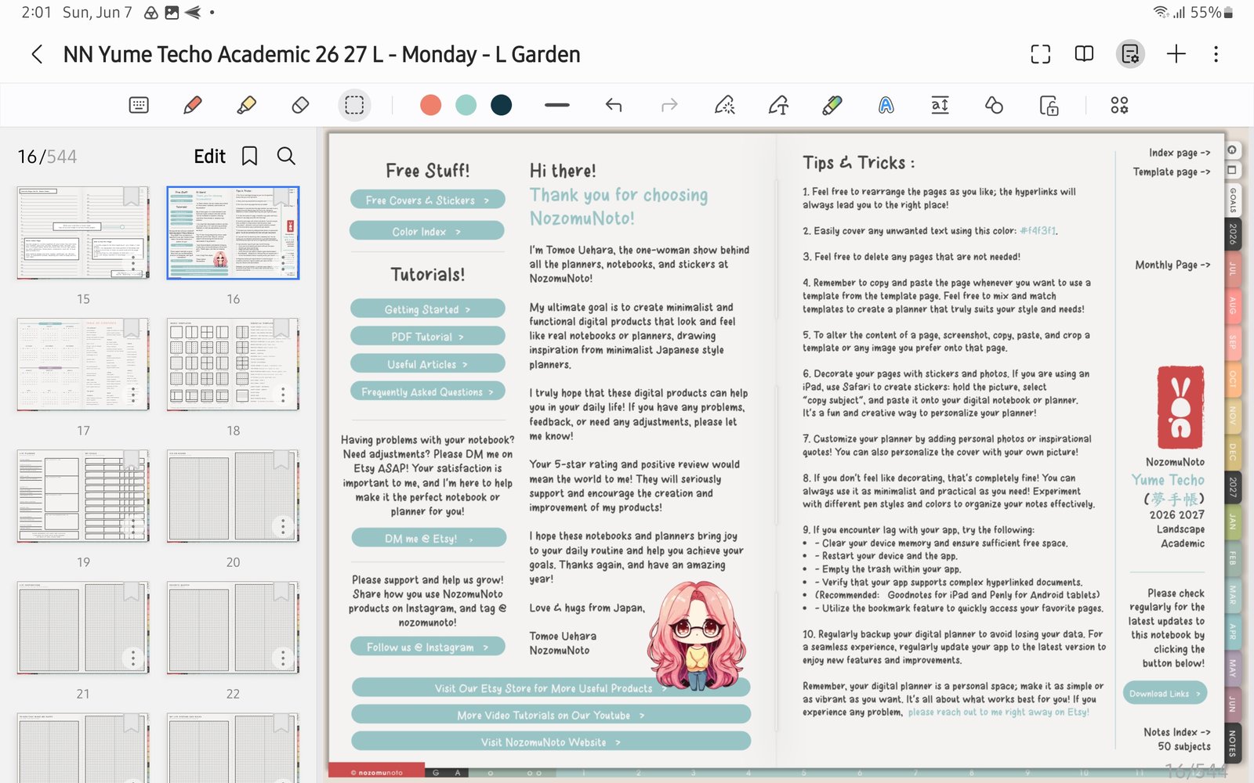
Task: Open page 20 thumbnail
Action: pyautogui.click(x=233, y=496)
